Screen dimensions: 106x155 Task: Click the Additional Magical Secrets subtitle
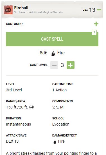(46, 12)
